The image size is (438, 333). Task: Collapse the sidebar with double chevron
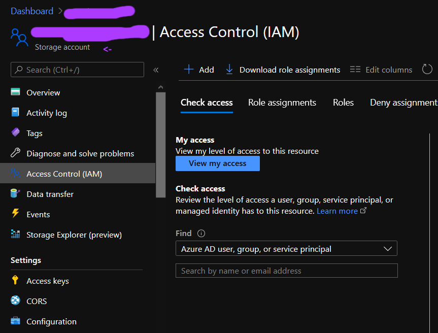coord(156,70)
